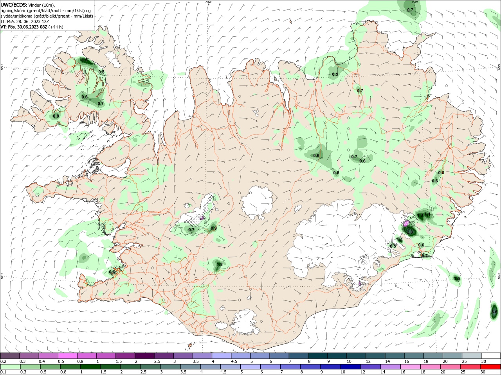
Task: Click the '15W' longitude label at top
Action: click(x=415, y=2)
